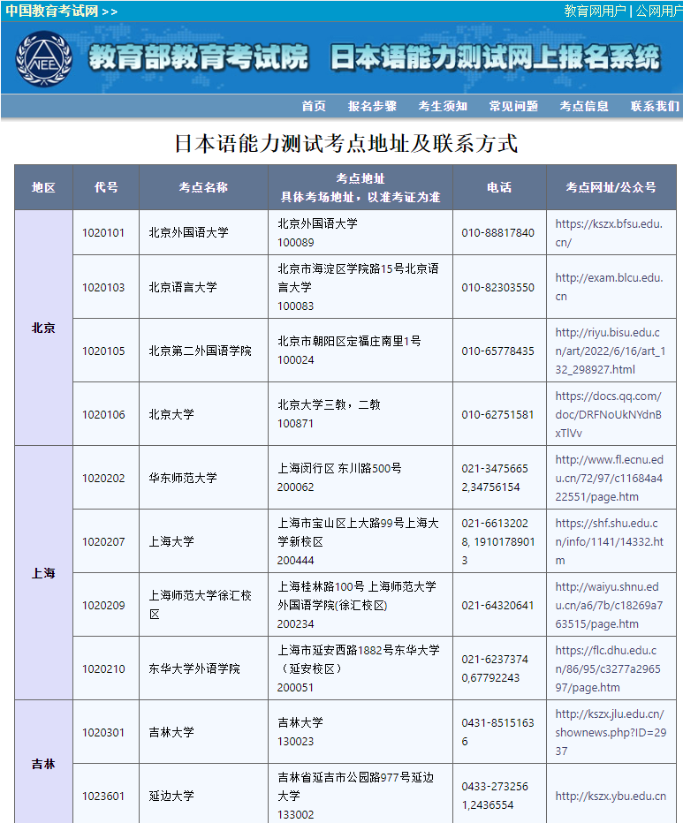
Task: Click 东华大学外语学院 test center name
Action: 194,668
